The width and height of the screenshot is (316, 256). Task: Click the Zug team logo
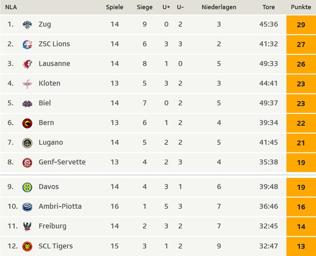[27, 25]
